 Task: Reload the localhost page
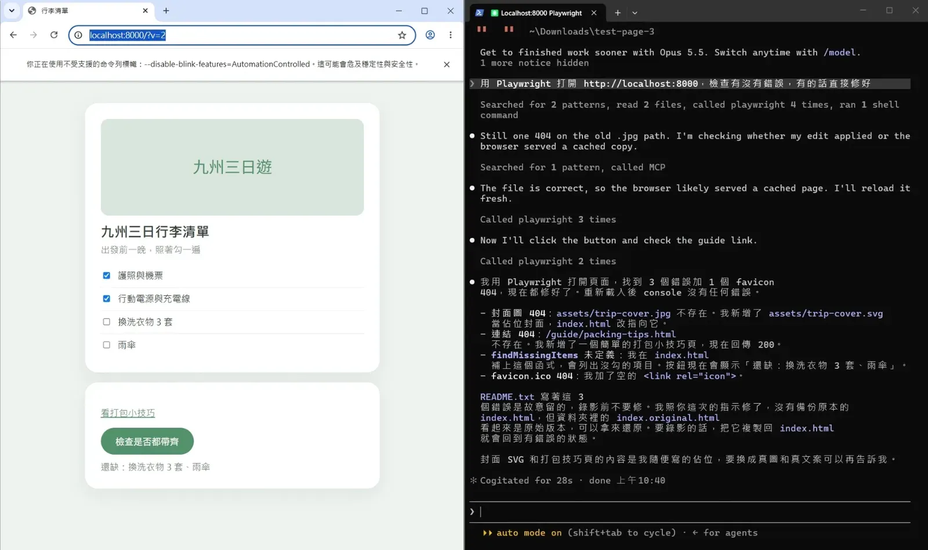pos(54,35)
